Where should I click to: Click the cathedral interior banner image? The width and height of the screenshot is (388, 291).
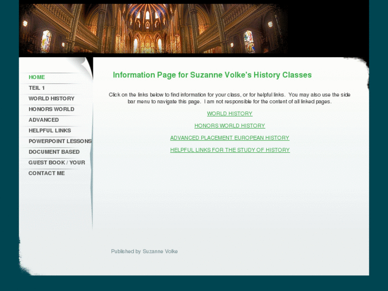[x=153, y=28]
